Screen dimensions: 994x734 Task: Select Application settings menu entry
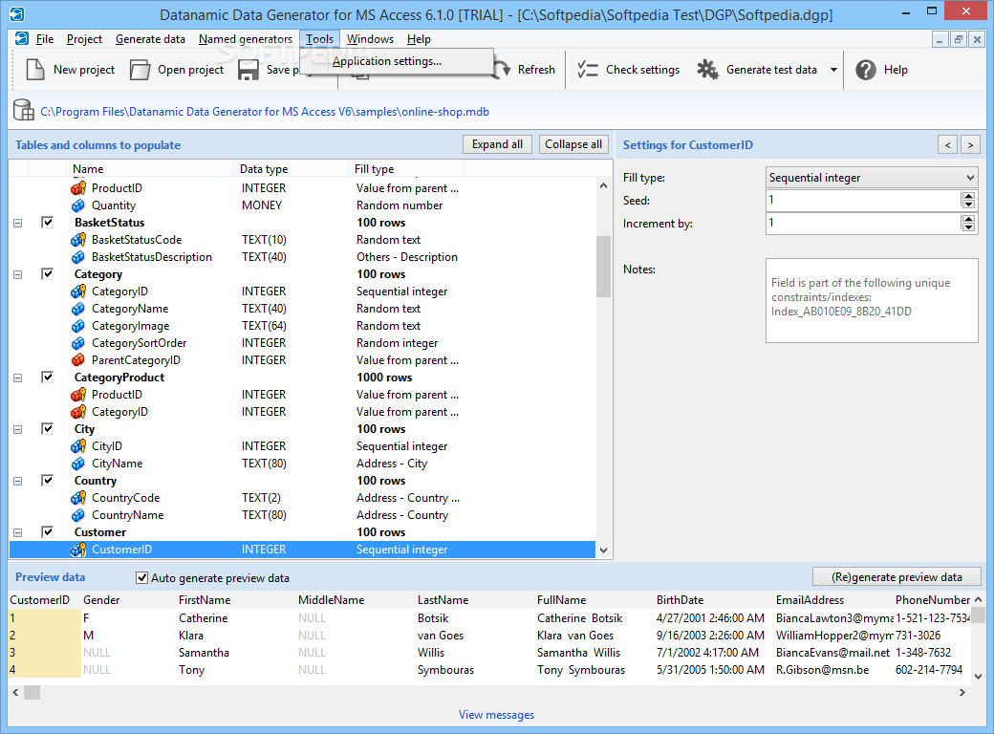[x=387, y=61]
